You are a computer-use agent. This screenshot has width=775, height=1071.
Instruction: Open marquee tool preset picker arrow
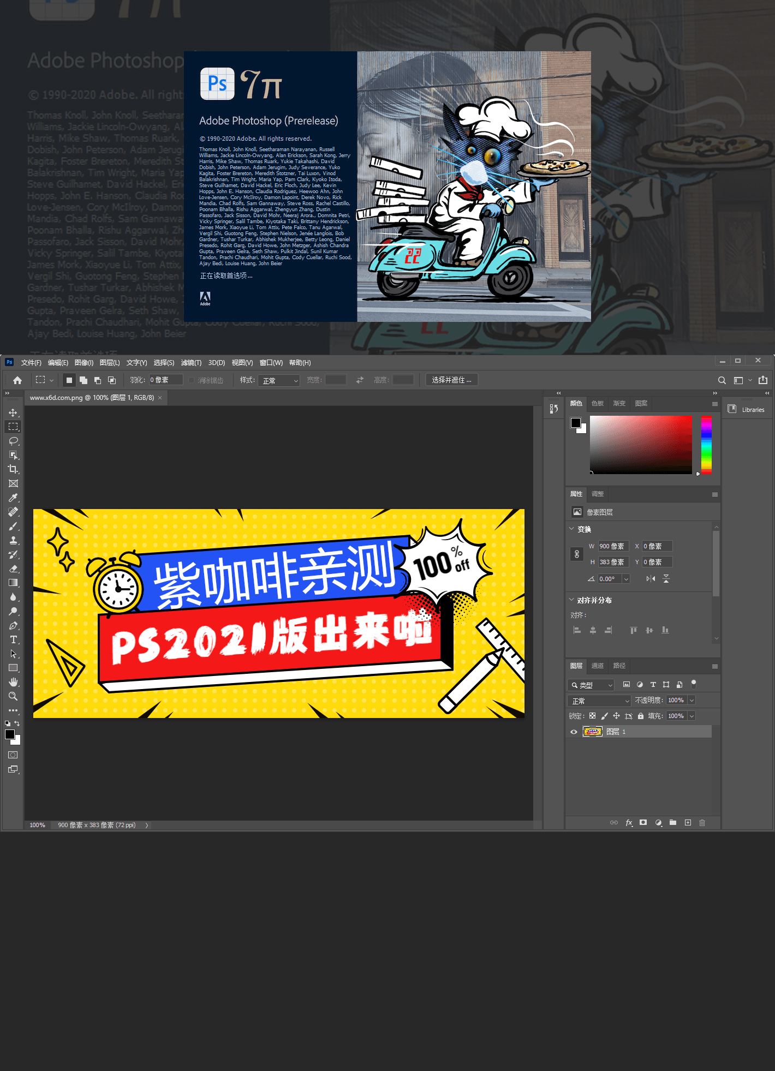tap(51, 380)
